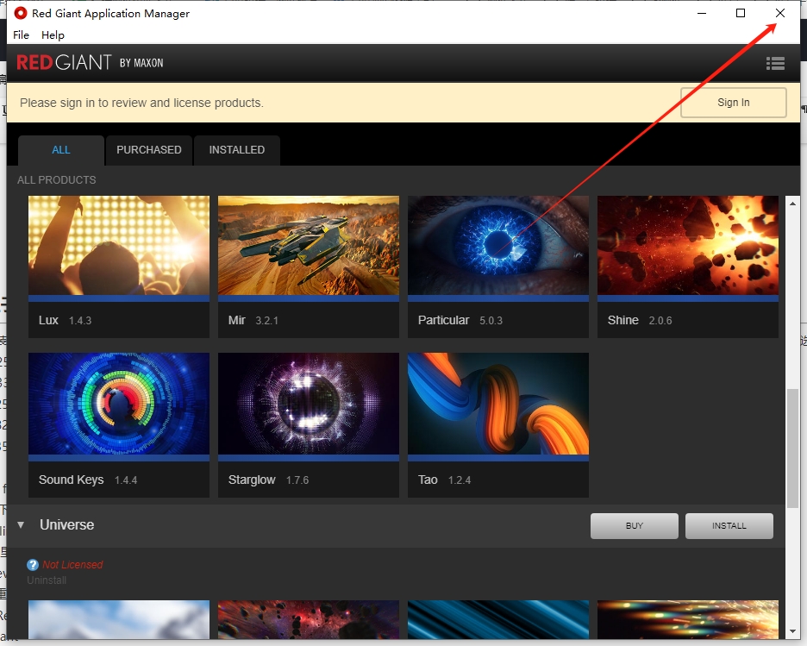Select the Tao ribbon thumbnail
Viewport: 807px width, 646px height.
click(x=498, y=404)
